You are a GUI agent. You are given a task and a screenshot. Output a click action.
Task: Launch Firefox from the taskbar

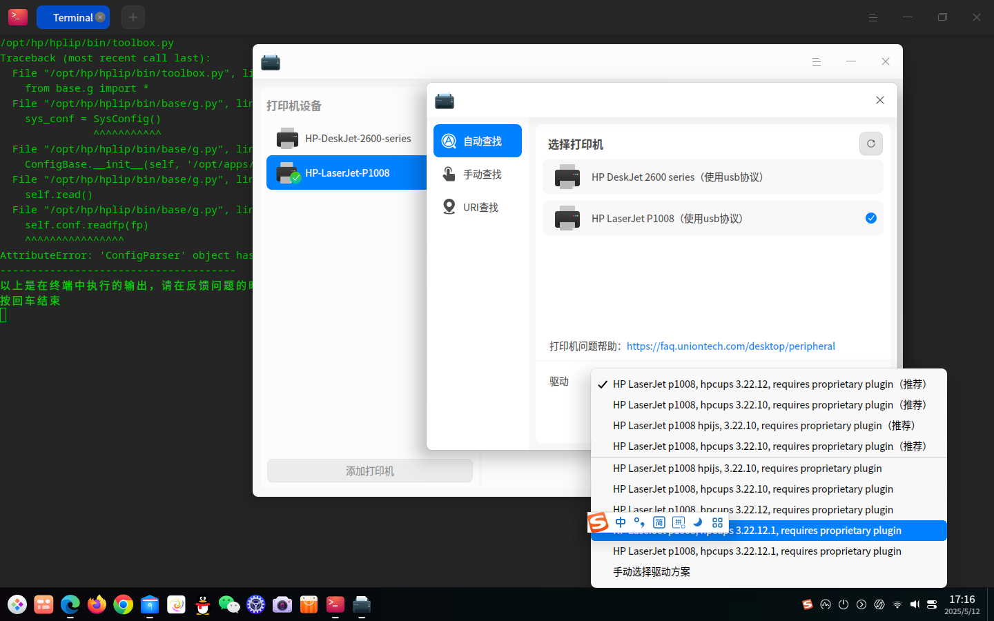[97, 605]
